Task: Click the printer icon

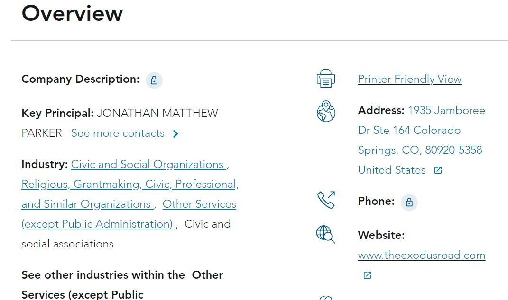Action: click(x=326, y=79)
